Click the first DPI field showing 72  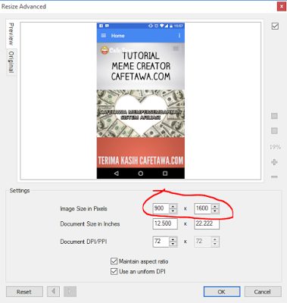coord(161,242)
